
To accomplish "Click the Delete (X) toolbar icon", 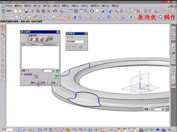I will point(49,11).
